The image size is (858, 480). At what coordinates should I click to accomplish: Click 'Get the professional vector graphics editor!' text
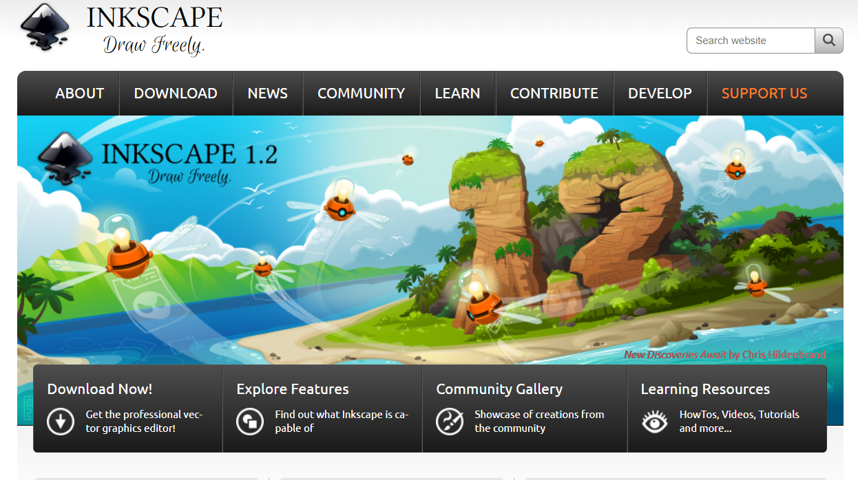pyautogui.click(x=144, y=421)
